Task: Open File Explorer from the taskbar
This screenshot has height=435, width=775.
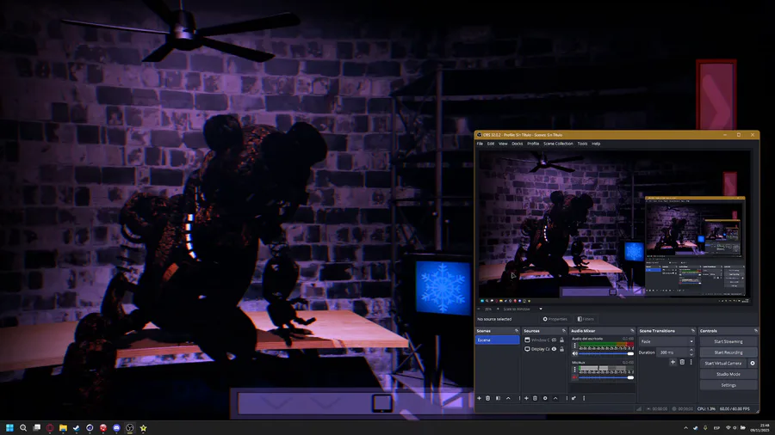Action: [63, 427]
